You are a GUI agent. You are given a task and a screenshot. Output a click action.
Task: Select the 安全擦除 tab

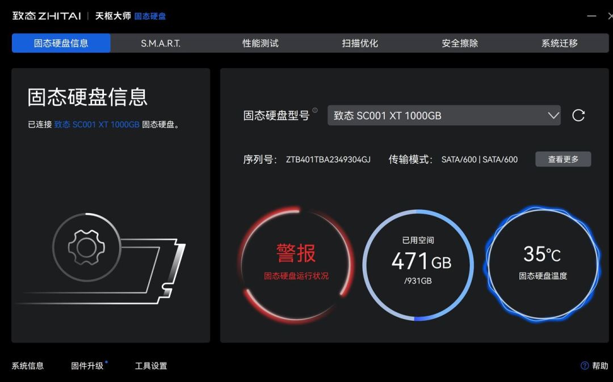(460, 43)
